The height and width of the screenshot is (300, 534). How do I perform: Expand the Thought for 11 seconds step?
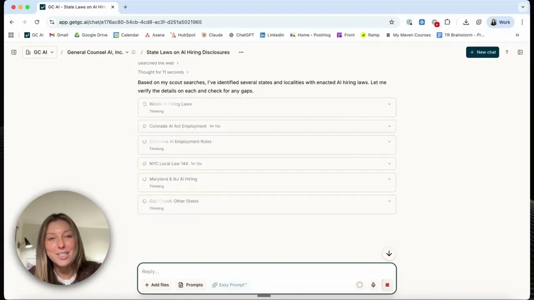[163, 72]
